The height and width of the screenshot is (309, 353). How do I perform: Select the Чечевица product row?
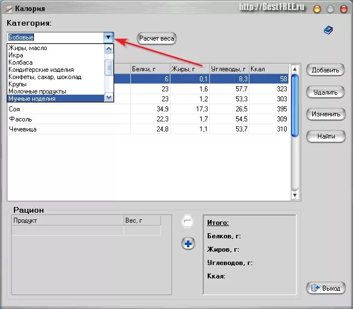tap(148, 129)
